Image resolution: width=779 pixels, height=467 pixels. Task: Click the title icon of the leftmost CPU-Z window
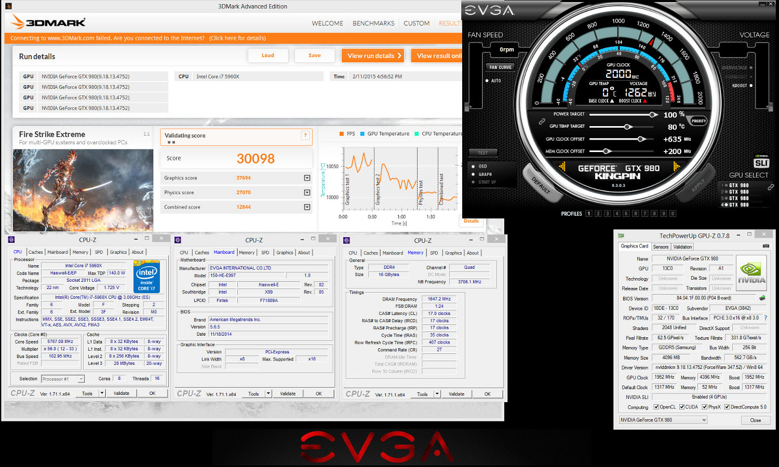point(11,239)
